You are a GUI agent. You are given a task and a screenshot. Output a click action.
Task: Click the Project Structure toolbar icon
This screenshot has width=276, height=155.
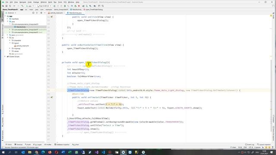[95, 6]
